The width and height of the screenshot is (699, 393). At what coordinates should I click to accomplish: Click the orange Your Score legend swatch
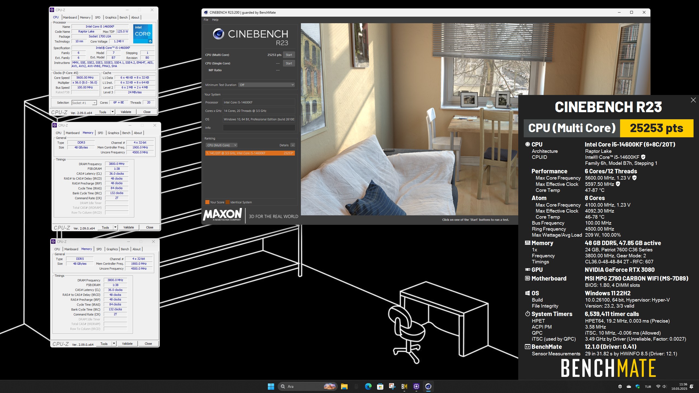[207, 202]
